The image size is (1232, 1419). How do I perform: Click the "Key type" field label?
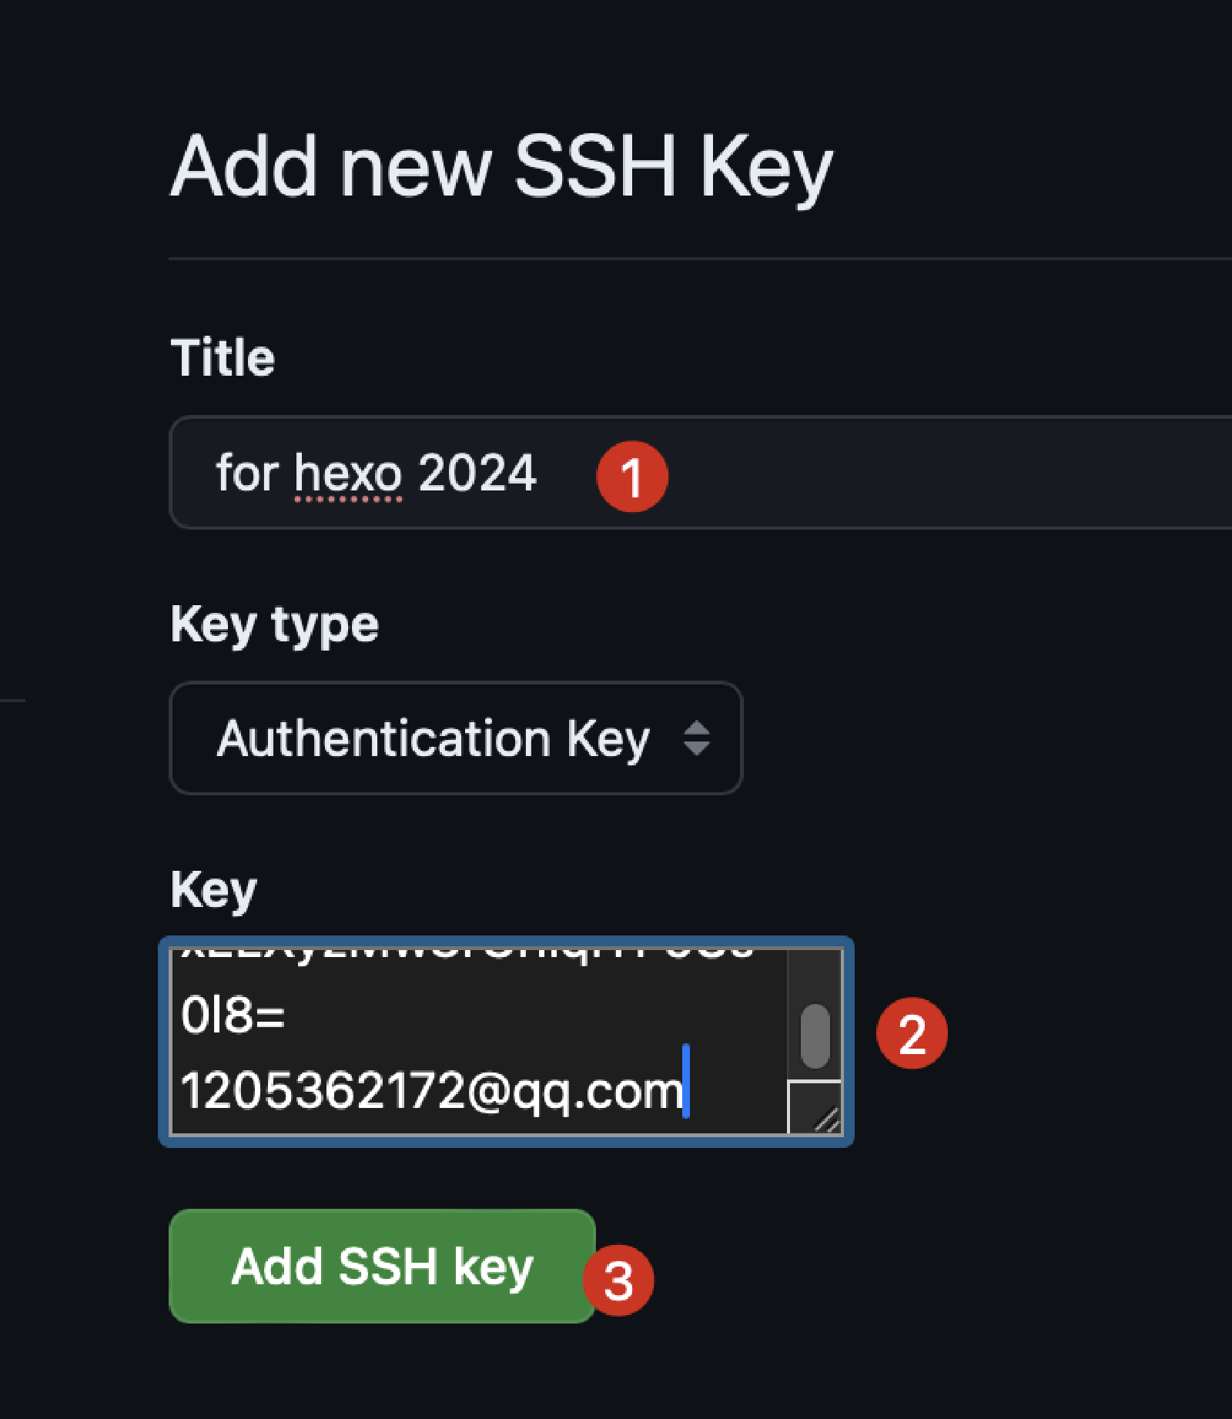[274, 624]
